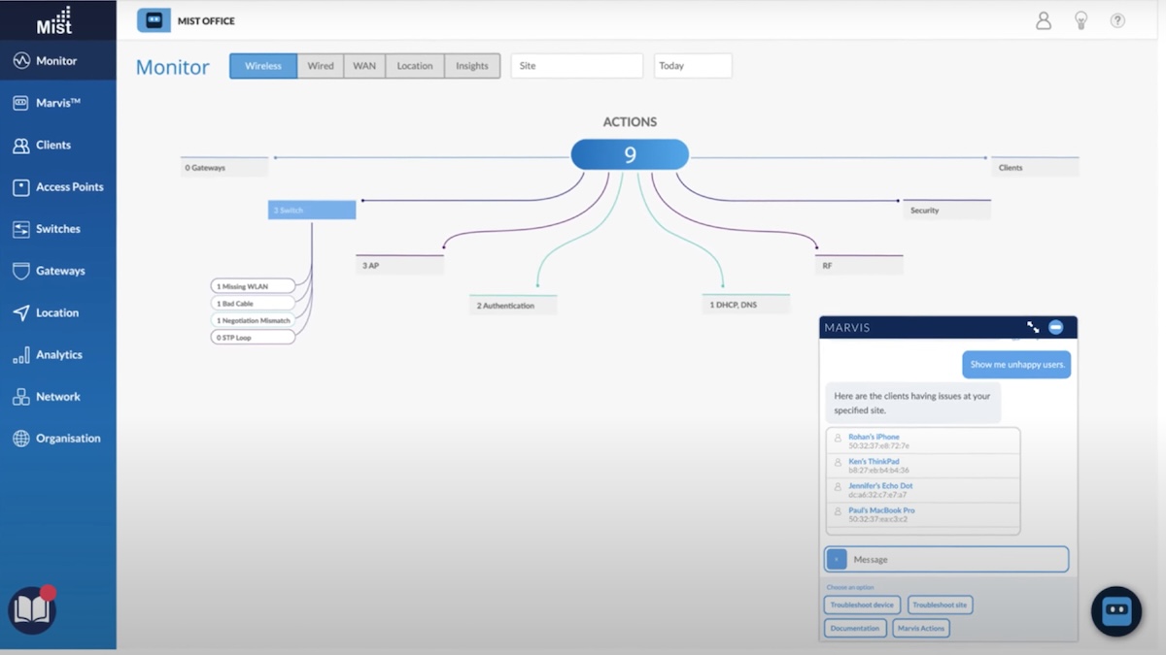Click the Marvis robot chat launcher

[x=1116, y=610]
